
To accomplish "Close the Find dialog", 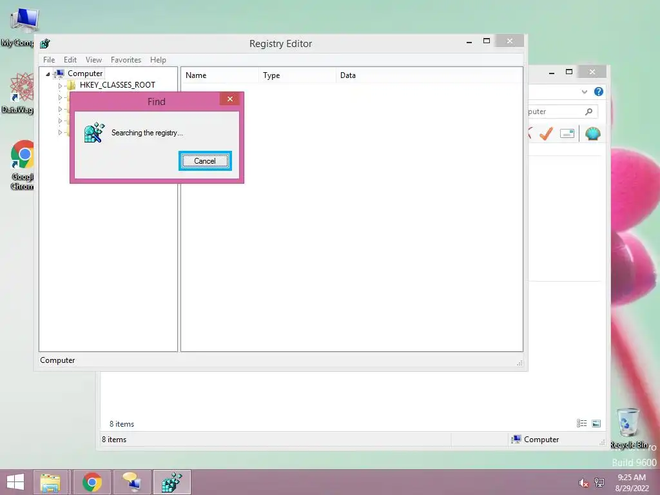I will pos(230,99).
